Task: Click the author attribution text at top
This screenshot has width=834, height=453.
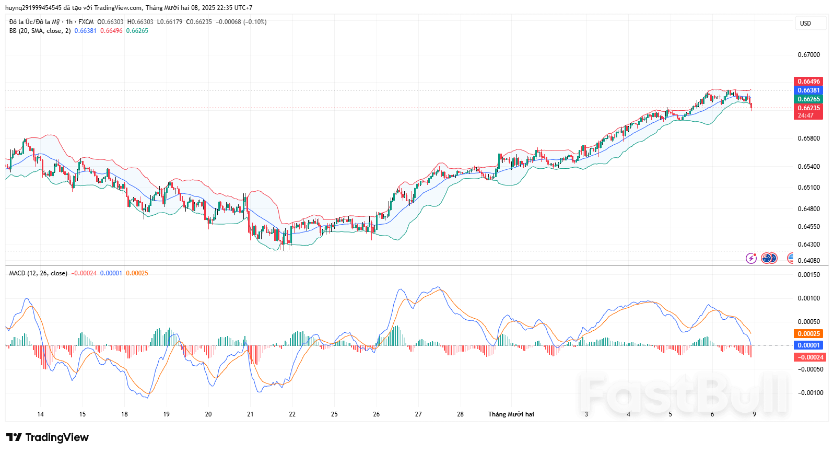Action: (128, 8)
